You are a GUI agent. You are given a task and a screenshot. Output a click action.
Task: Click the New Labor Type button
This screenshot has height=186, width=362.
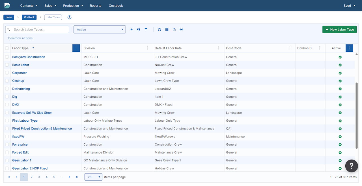point(339,29)
